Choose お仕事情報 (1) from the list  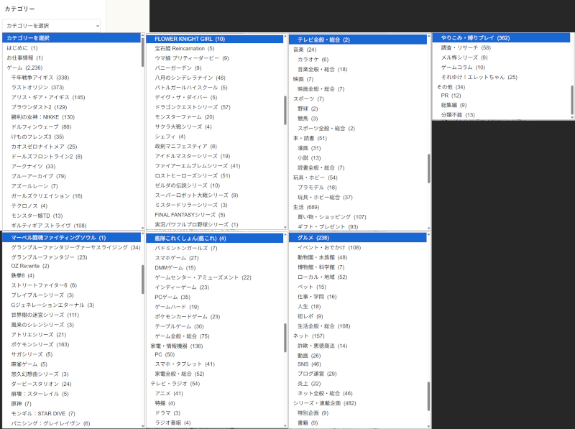point(71,58)
